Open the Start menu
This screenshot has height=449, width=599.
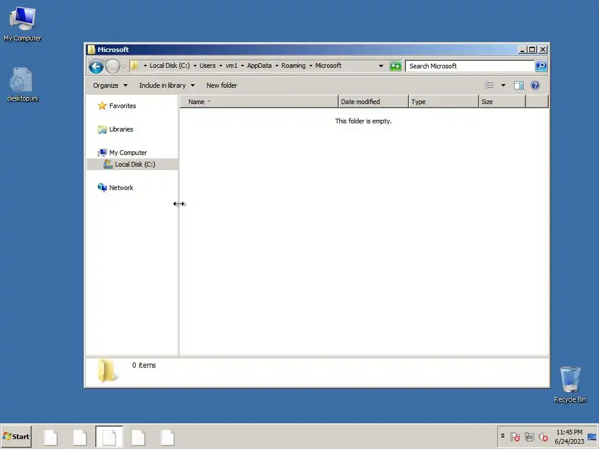click(16, 436)
